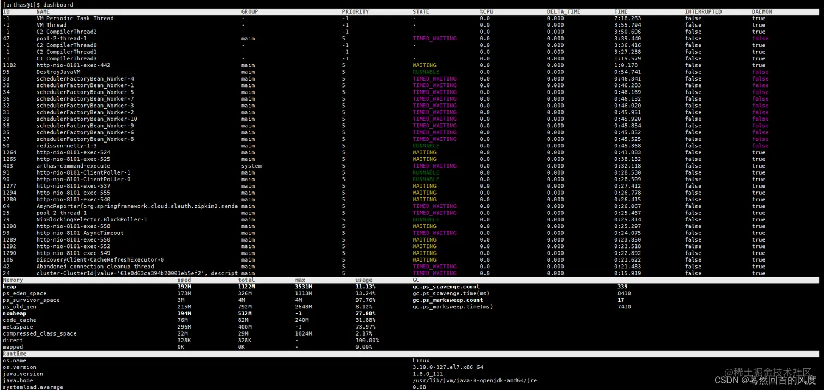The image size is (824, 390).
Task: Select the marksweep time value 7410
Action: tap(624, 307)
